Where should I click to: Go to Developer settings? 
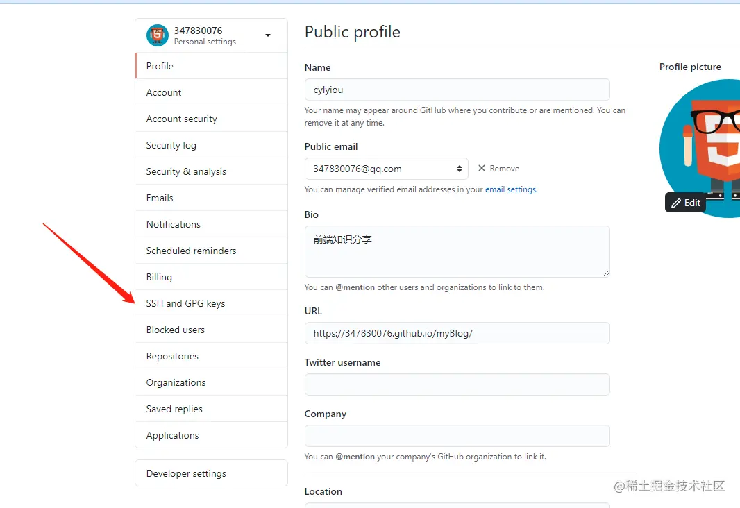212,473
